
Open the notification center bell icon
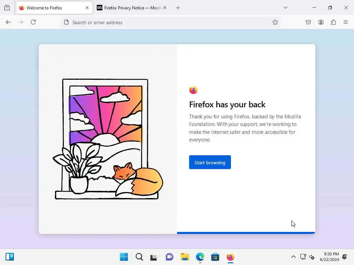click(345, 257)
